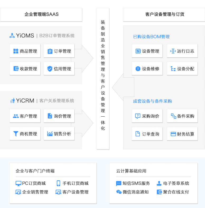Click the 设备维修 alert icon
205x208 pixels.
[x=138, y=69]
